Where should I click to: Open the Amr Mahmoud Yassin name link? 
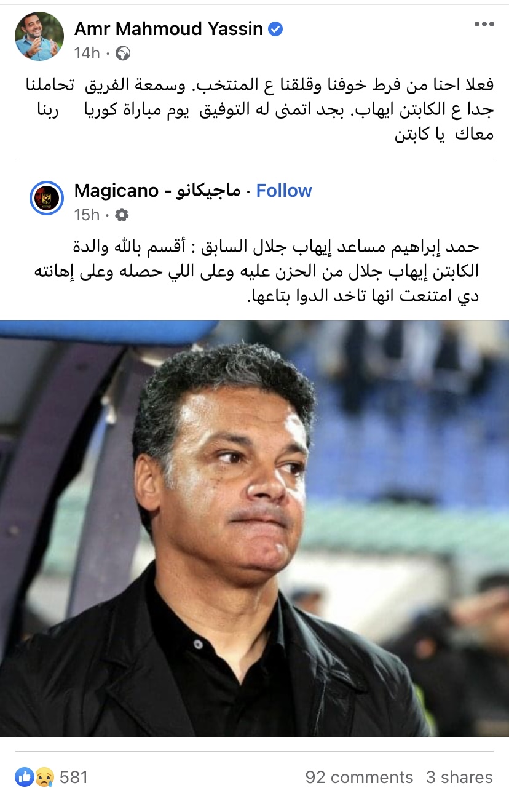pos(168,28)
